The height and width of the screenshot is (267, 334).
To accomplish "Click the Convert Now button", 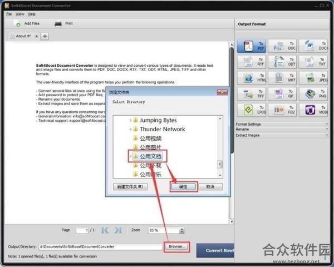I will [x=215, y=250].
